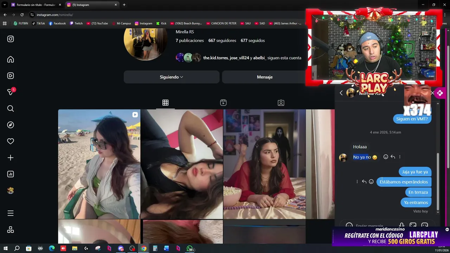Open the 677 seguidos list
This screenshot has width=450, height=253.
(253, 40)
